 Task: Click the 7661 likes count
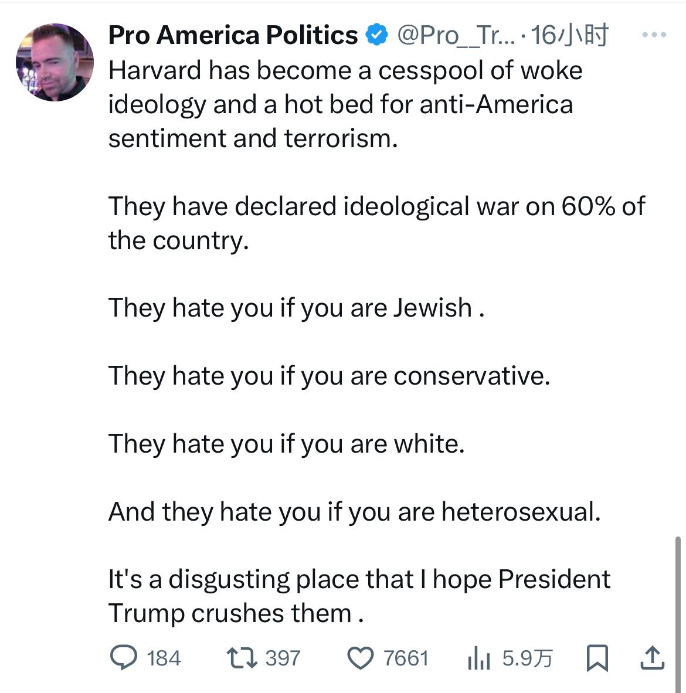(406, 658)
